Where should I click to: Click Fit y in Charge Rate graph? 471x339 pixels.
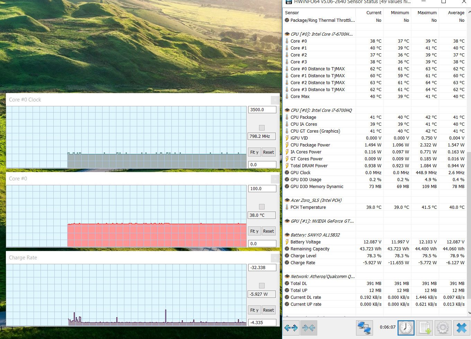[x=254, y=310]
